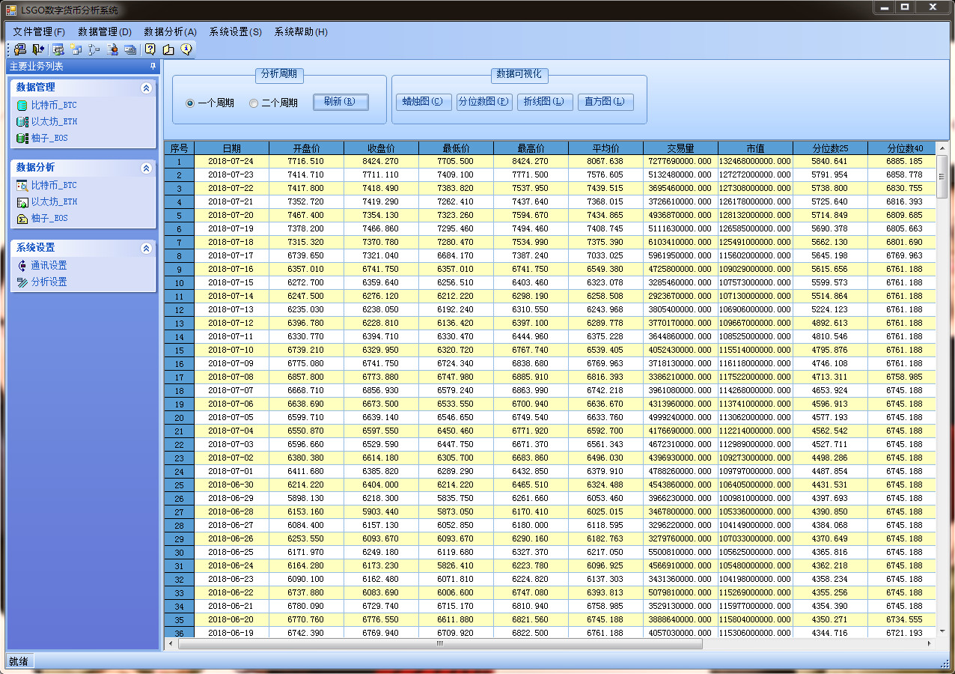Screen dimensions: 955x674
Task: Open the 系统设置(S) menu
Action: (236, 31)
